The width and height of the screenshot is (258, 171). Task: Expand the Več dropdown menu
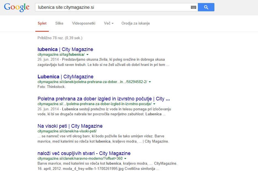[x=109, y=23]
